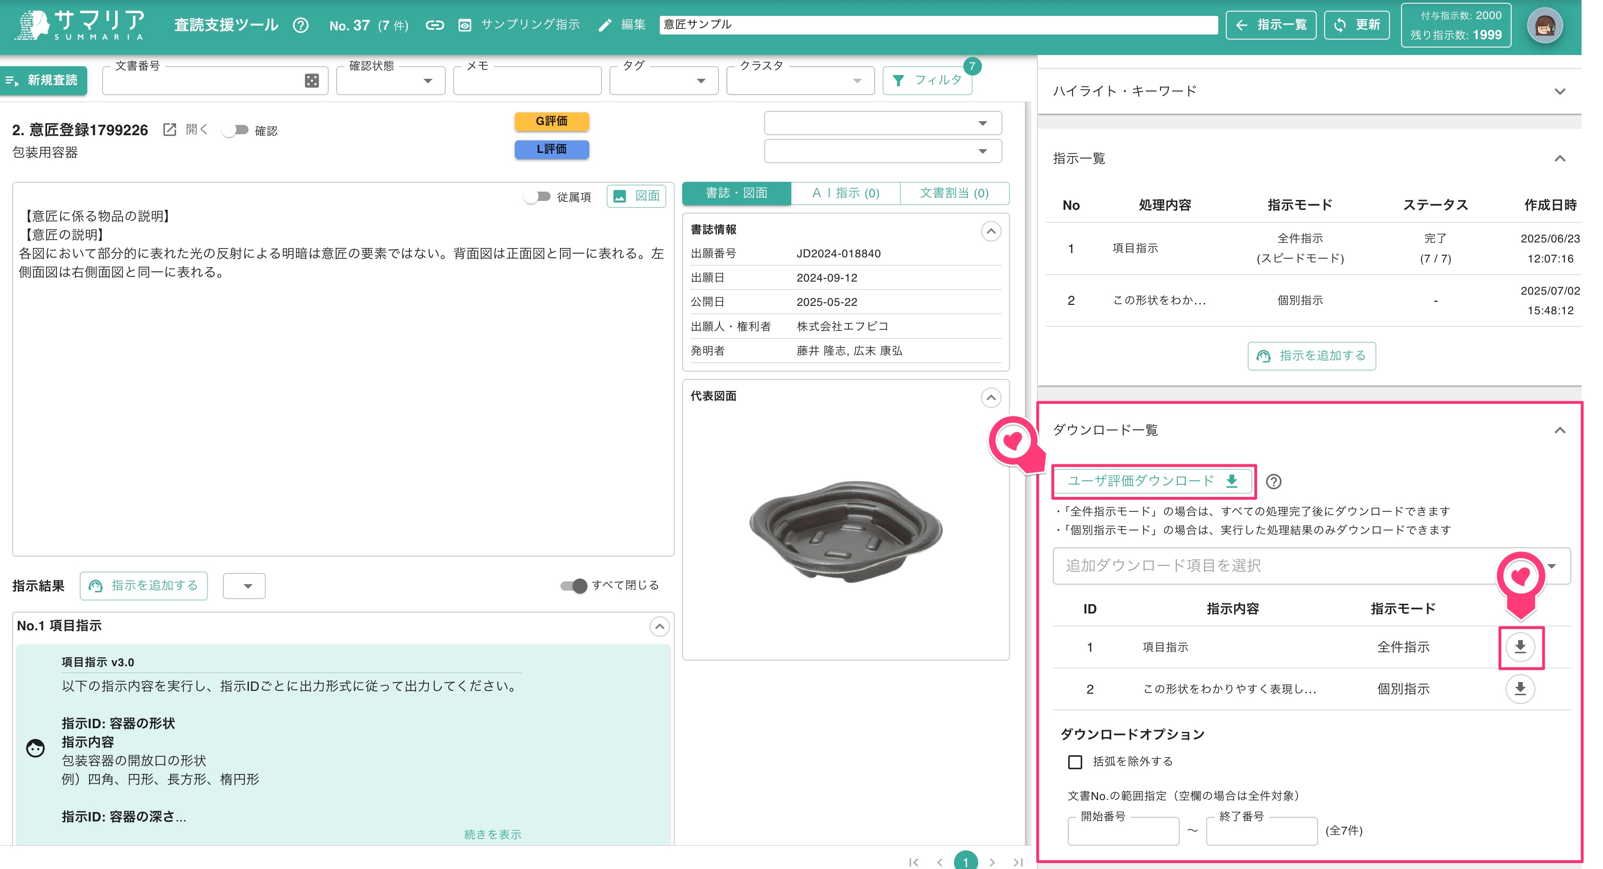
Task: Download results for ID 2 個別指示
Action: coord(1520,689)
